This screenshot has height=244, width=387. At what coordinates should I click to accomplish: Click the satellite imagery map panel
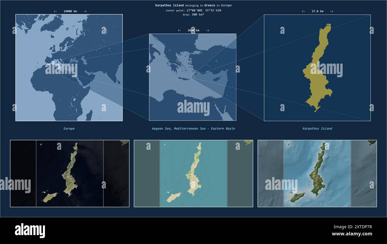point(70,174)
